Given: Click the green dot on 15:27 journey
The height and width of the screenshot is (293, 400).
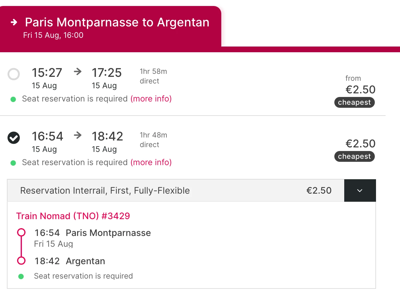Looking at the screenshot, I should tap(13, 99).
